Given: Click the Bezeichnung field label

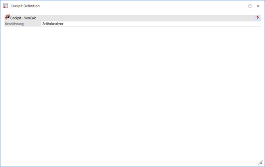Looking at the screenshot, I should tap(14, 24).
